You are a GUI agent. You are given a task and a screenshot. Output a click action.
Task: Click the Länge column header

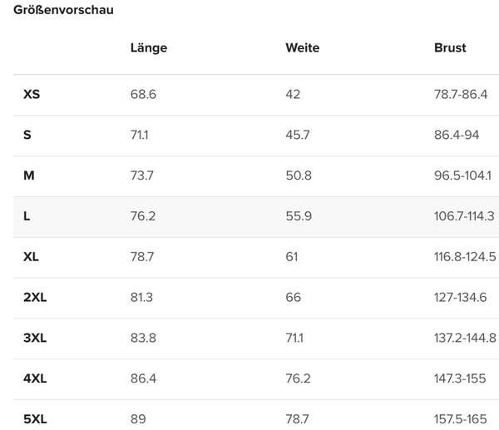149,47
